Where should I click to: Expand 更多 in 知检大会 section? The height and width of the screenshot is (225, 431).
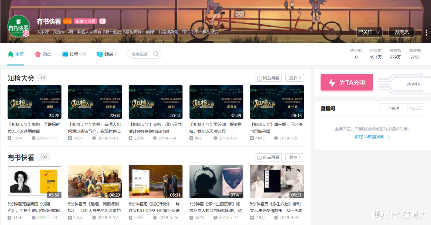(295, 78)
